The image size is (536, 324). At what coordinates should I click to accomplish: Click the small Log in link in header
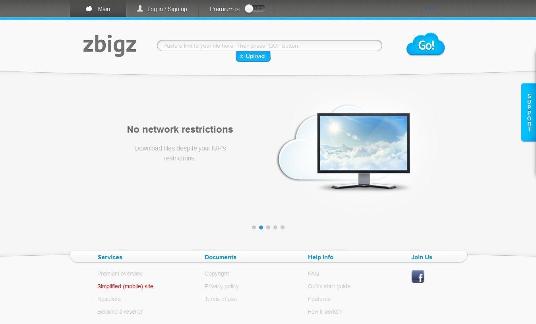pos(431,8)
